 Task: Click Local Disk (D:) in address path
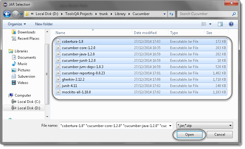(47, 14)
